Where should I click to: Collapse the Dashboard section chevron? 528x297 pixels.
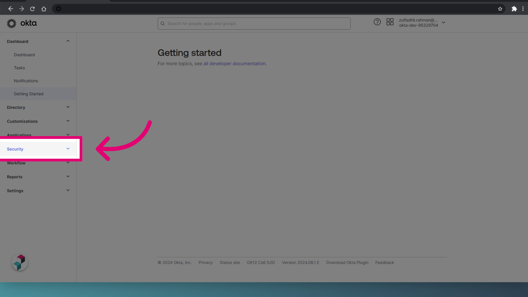(x=68, y=41)
